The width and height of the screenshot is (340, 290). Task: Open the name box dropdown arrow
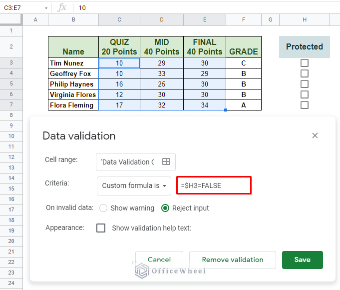[46, 8]
